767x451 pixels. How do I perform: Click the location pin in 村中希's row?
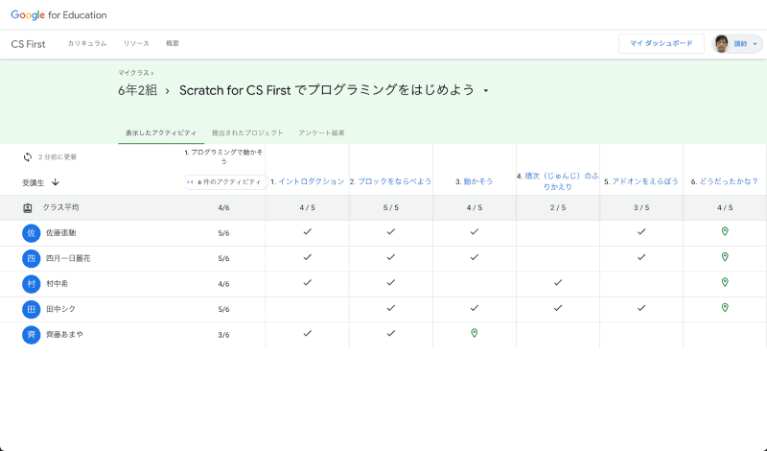pos(725,282)
